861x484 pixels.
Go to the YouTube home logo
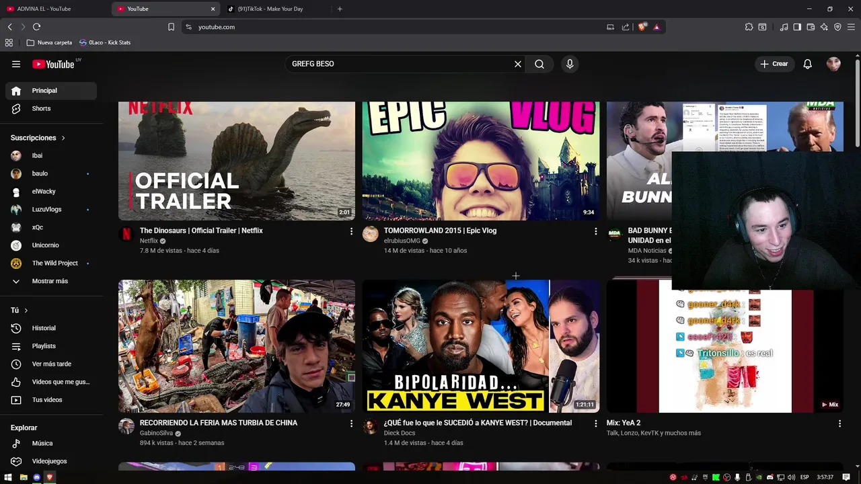pyautogui.click(x=53, y=64)
